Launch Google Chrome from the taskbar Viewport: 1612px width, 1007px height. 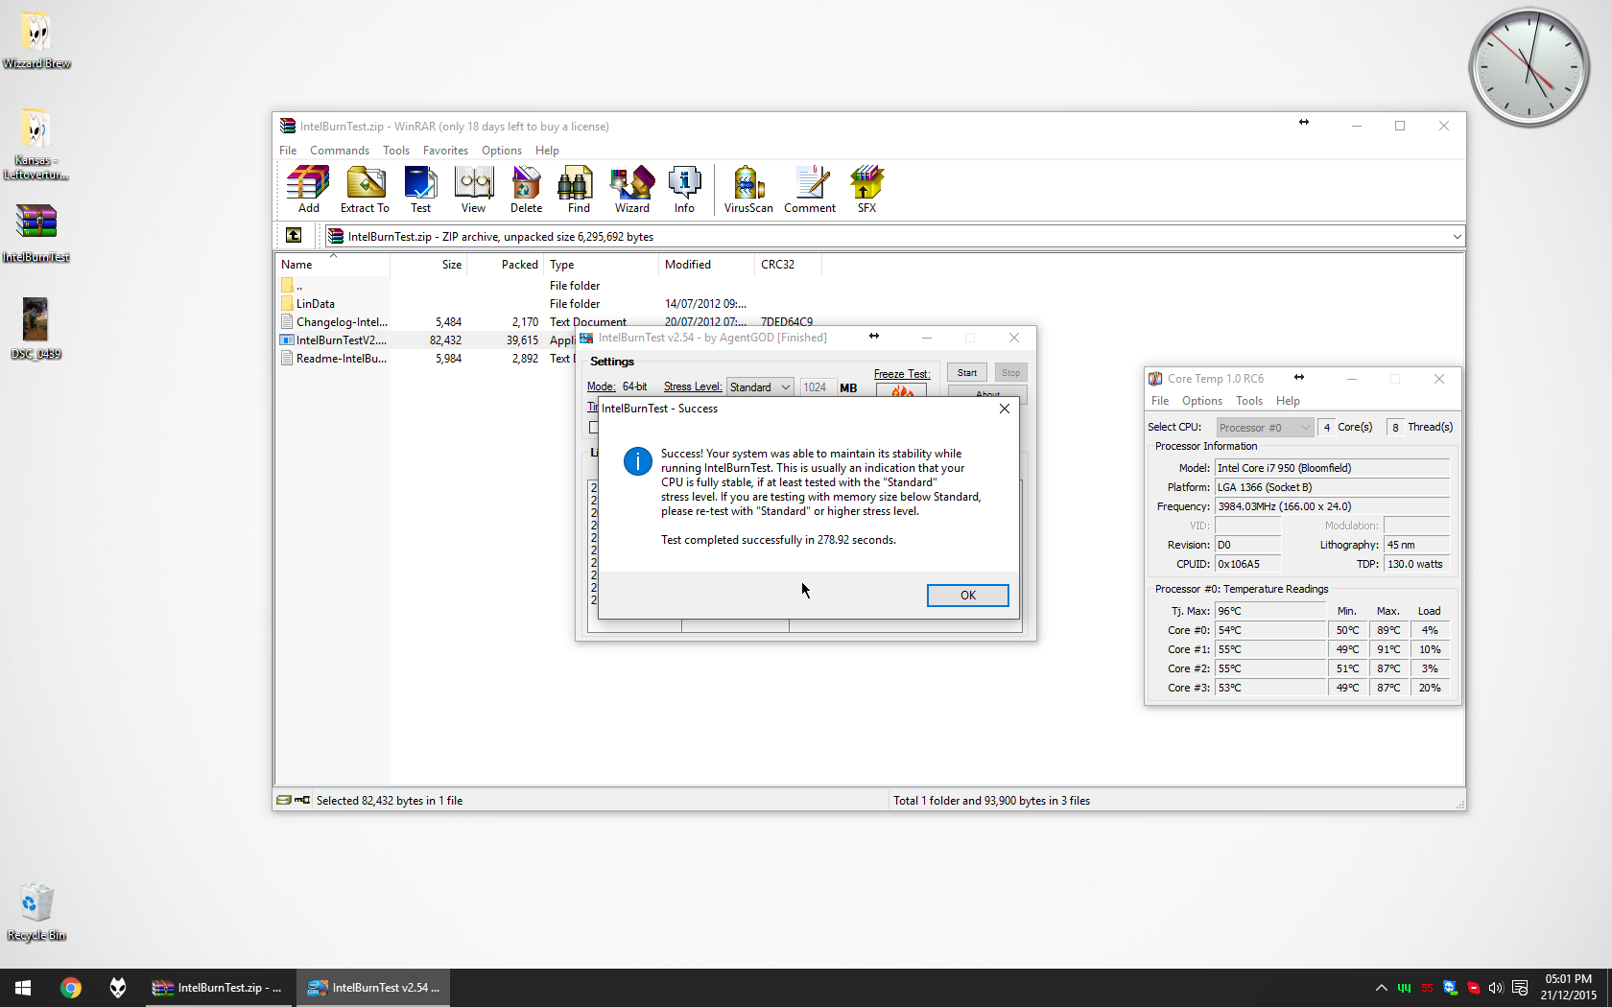tap(71, 988)
